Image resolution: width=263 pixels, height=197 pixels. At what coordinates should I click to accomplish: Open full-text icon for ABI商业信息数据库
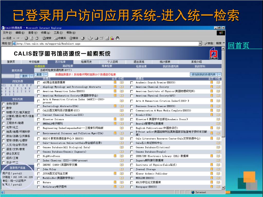pos(115,83)
